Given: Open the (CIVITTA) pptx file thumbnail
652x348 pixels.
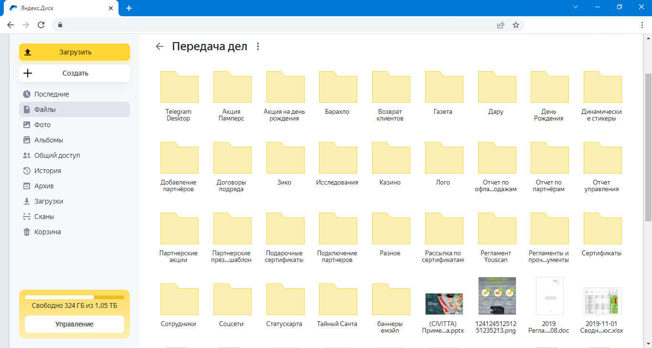Looking at the screenshot, I should coord(444,304).
